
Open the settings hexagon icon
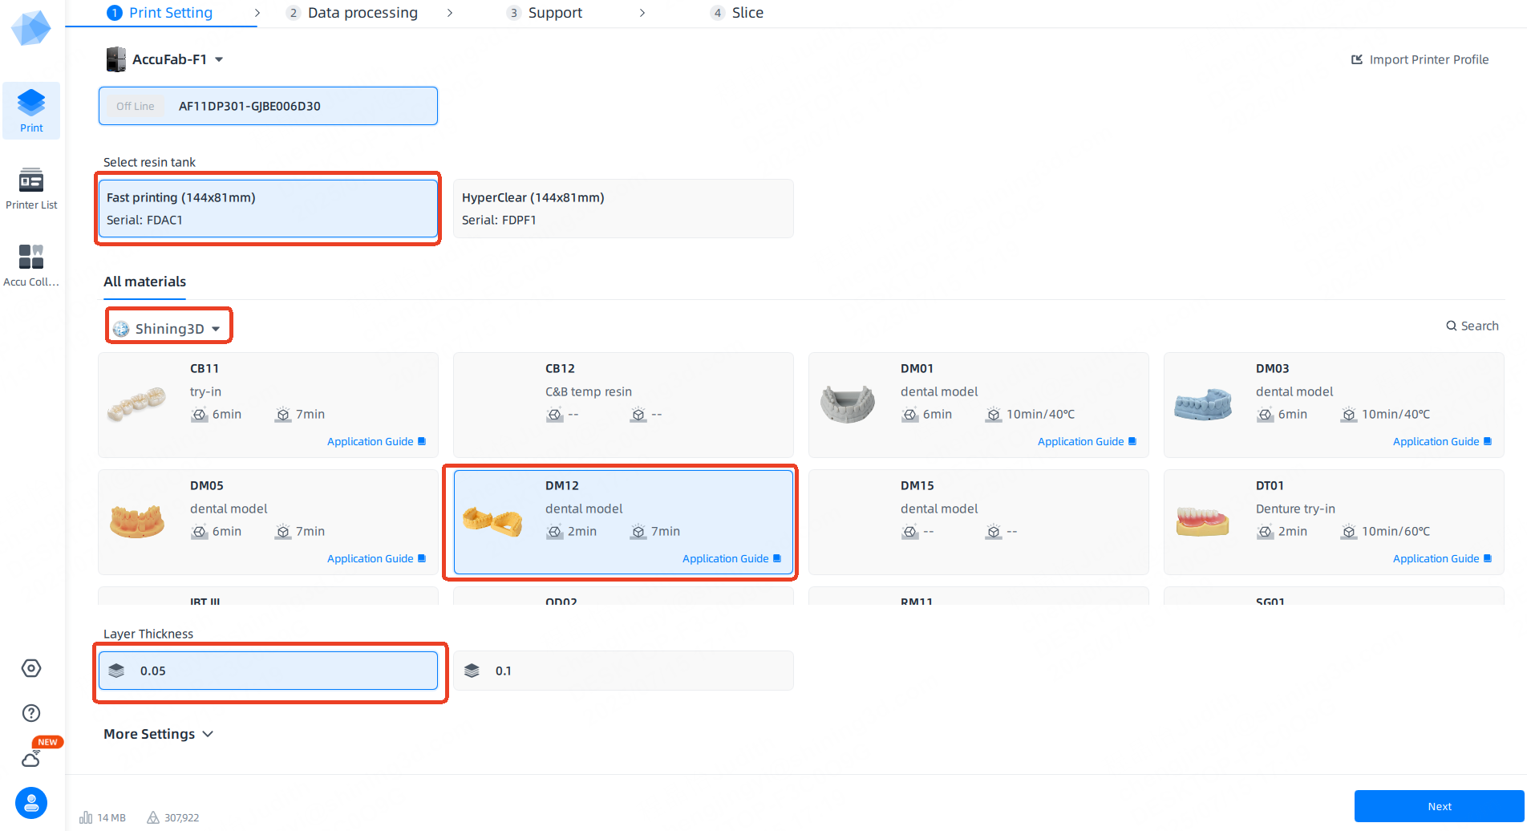point(31,668)
